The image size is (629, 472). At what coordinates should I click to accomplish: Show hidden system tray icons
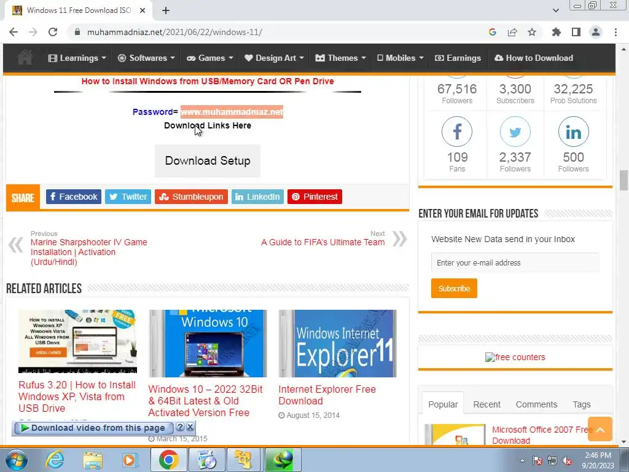coord(522,460)
